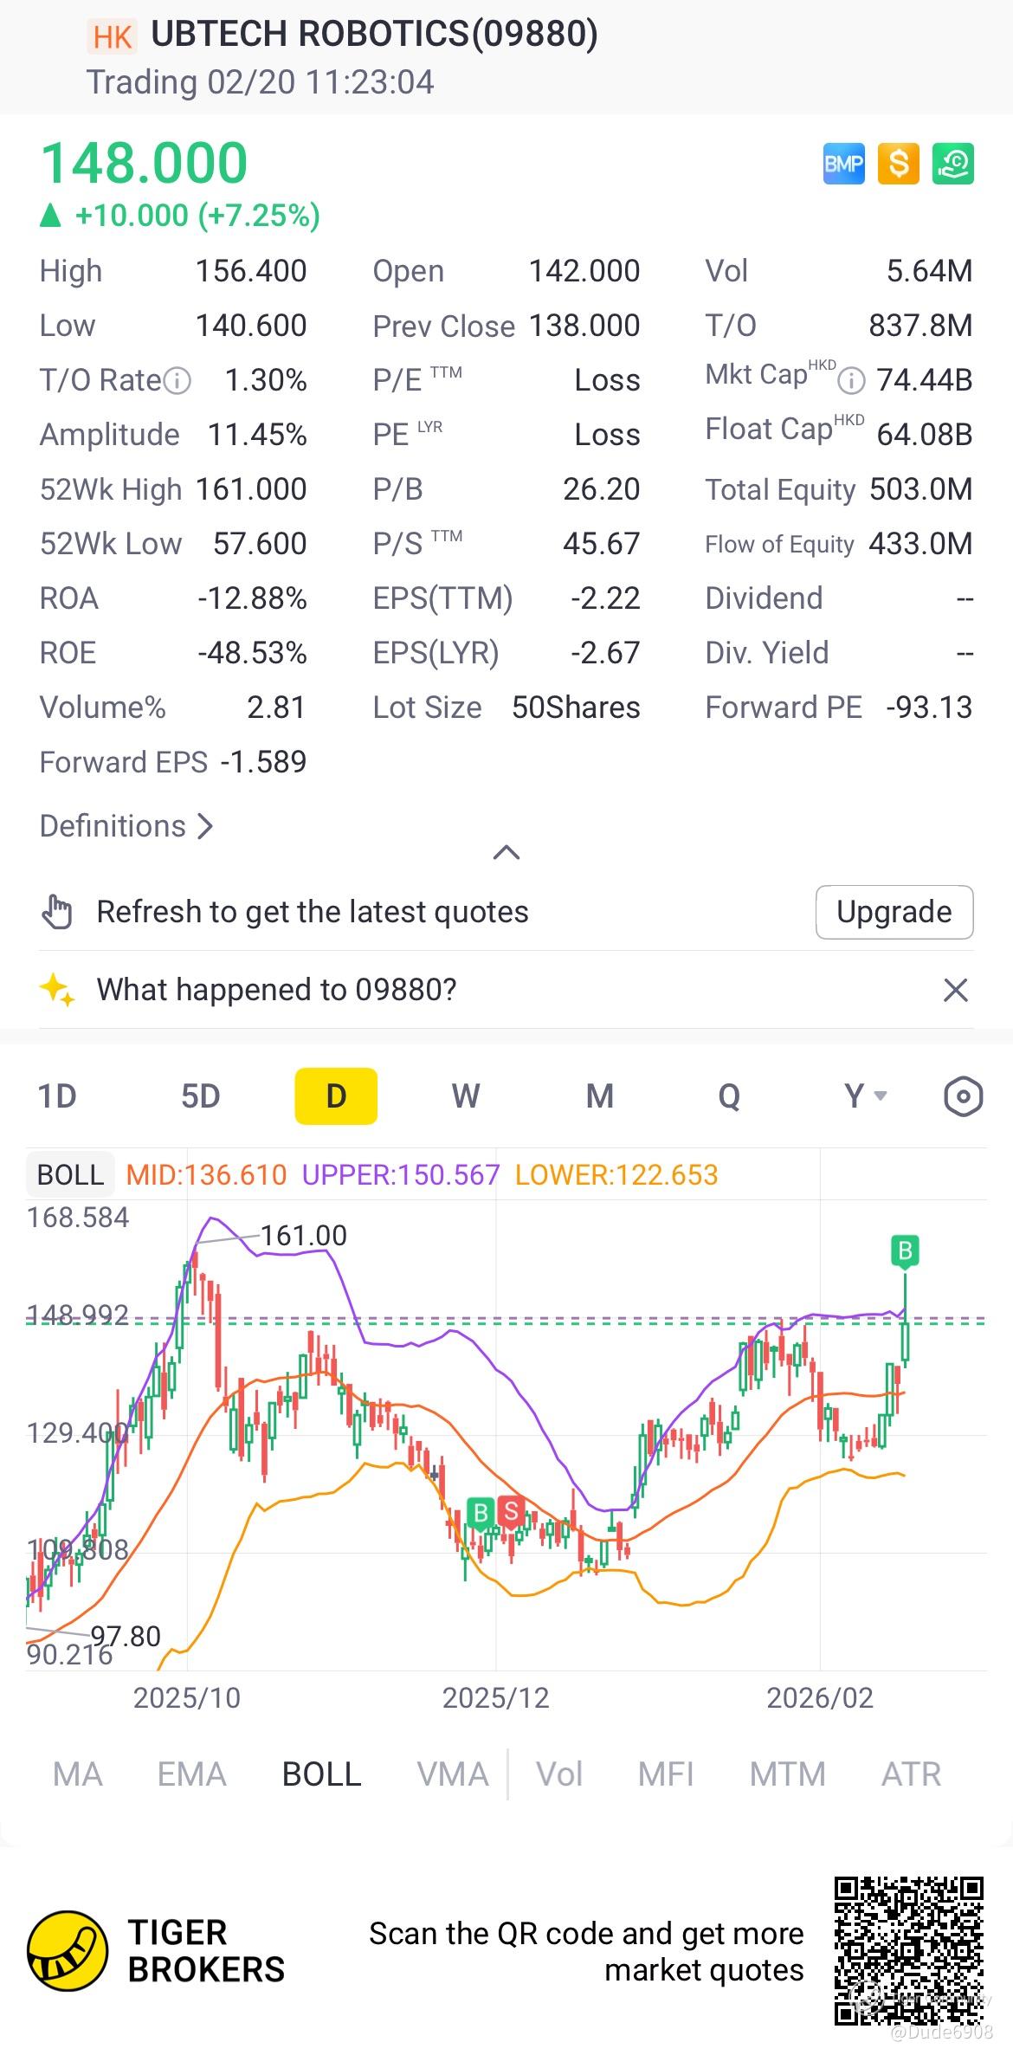The height and width of the screenshot is (2055, 1013).
Task: Tap the Float Cap value 64.08B
Action: pos(925,435)
